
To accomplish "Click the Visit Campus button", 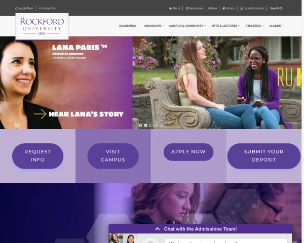I will pyautogui.click(x=113, y=156).
